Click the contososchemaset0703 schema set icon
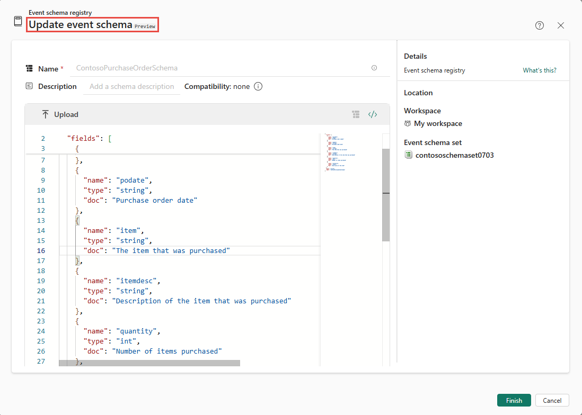 pyautogui.click(x=408, y=155)
